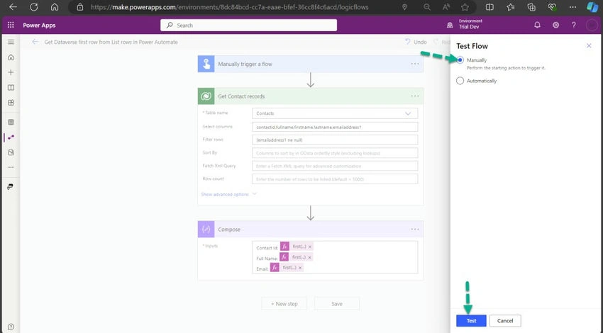This screenshot has width=603, height=333.
Task: Remove the Email first(...) expression token
Action: [300, 267]
